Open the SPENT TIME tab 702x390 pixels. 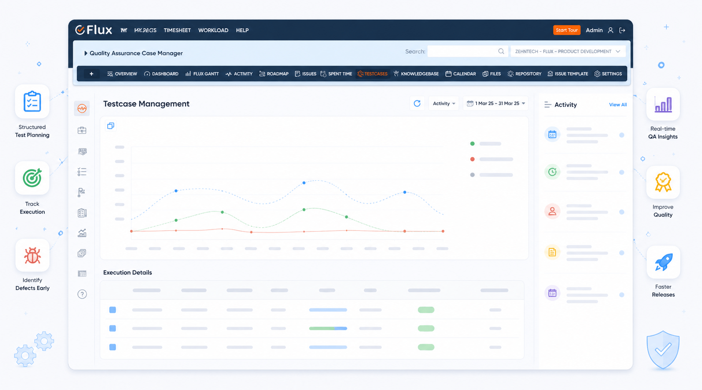click(x=336, y=74)
